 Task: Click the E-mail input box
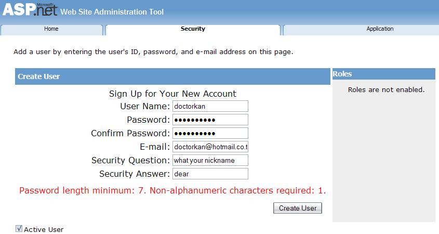click(x=210, y=147)
